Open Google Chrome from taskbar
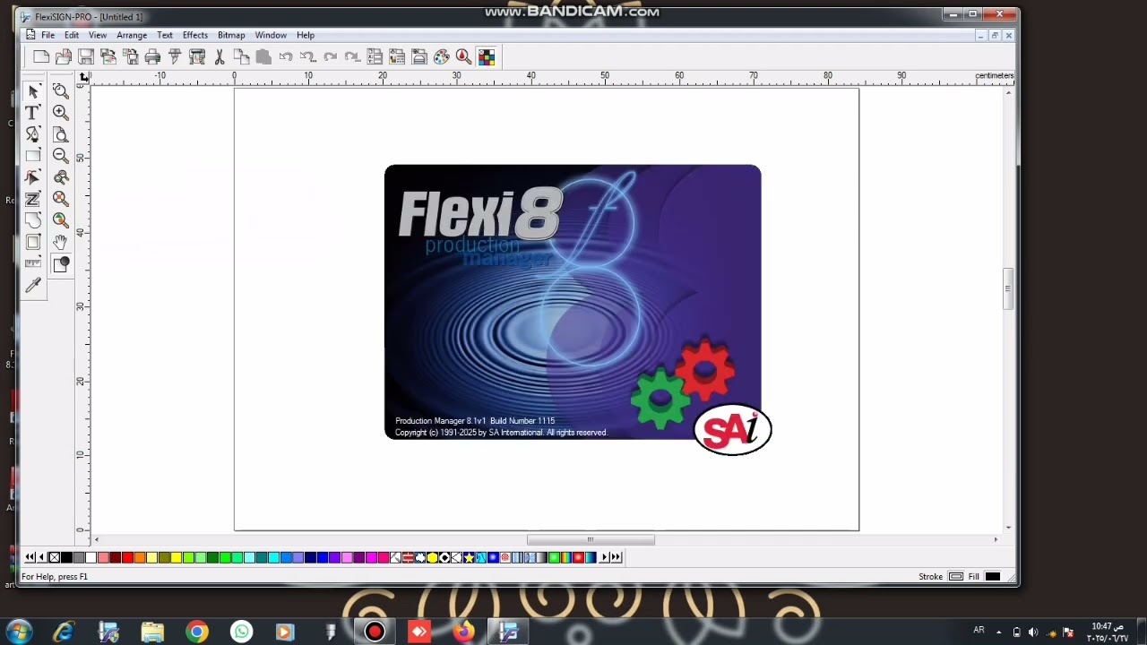 (x=197, y=632)
